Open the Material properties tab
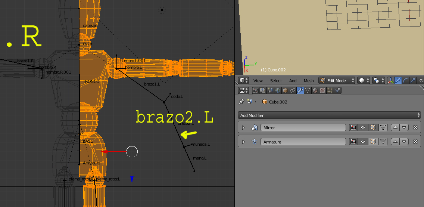 point(315,90)
